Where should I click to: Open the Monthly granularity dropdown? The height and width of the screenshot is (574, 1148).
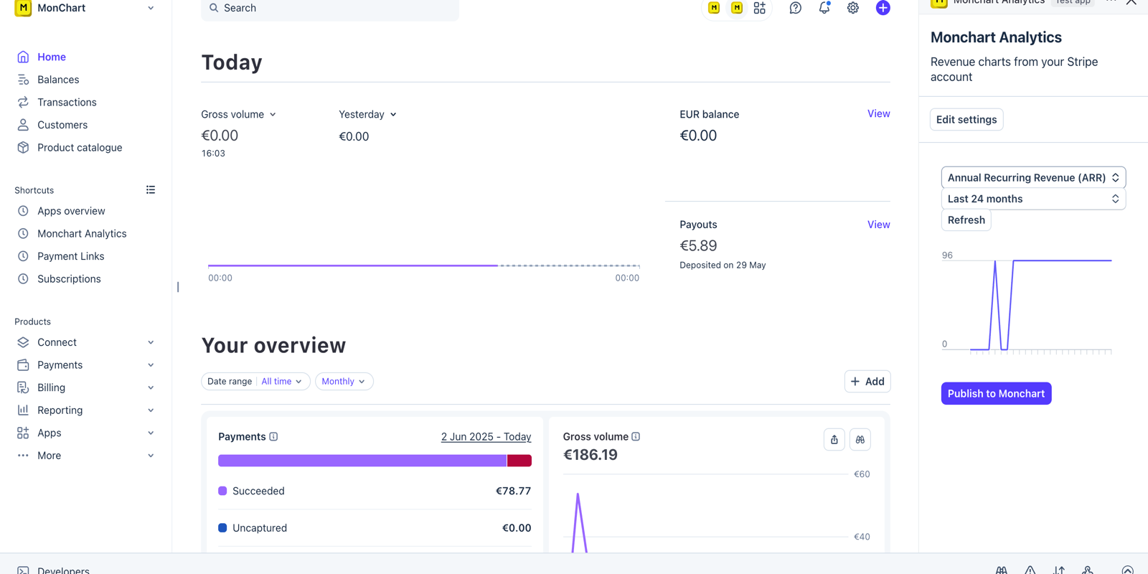pos(344,382)
